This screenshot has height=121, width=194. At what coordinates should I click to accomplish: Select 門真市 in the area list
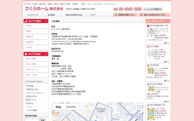coord(36,31)
